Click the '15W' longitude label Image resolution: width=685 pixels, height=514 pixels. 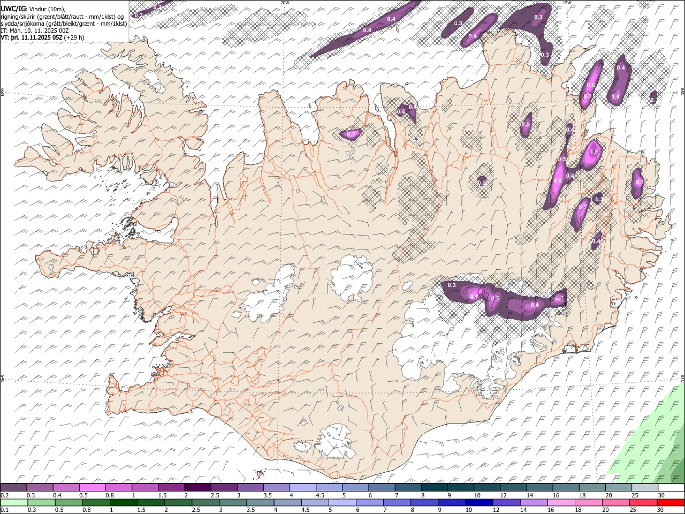pyautogui.click(x=567, y=3)
